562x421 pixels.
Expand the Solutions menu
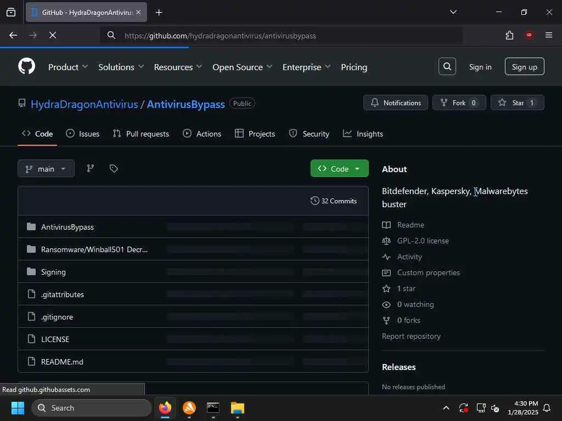pos(121,67)
